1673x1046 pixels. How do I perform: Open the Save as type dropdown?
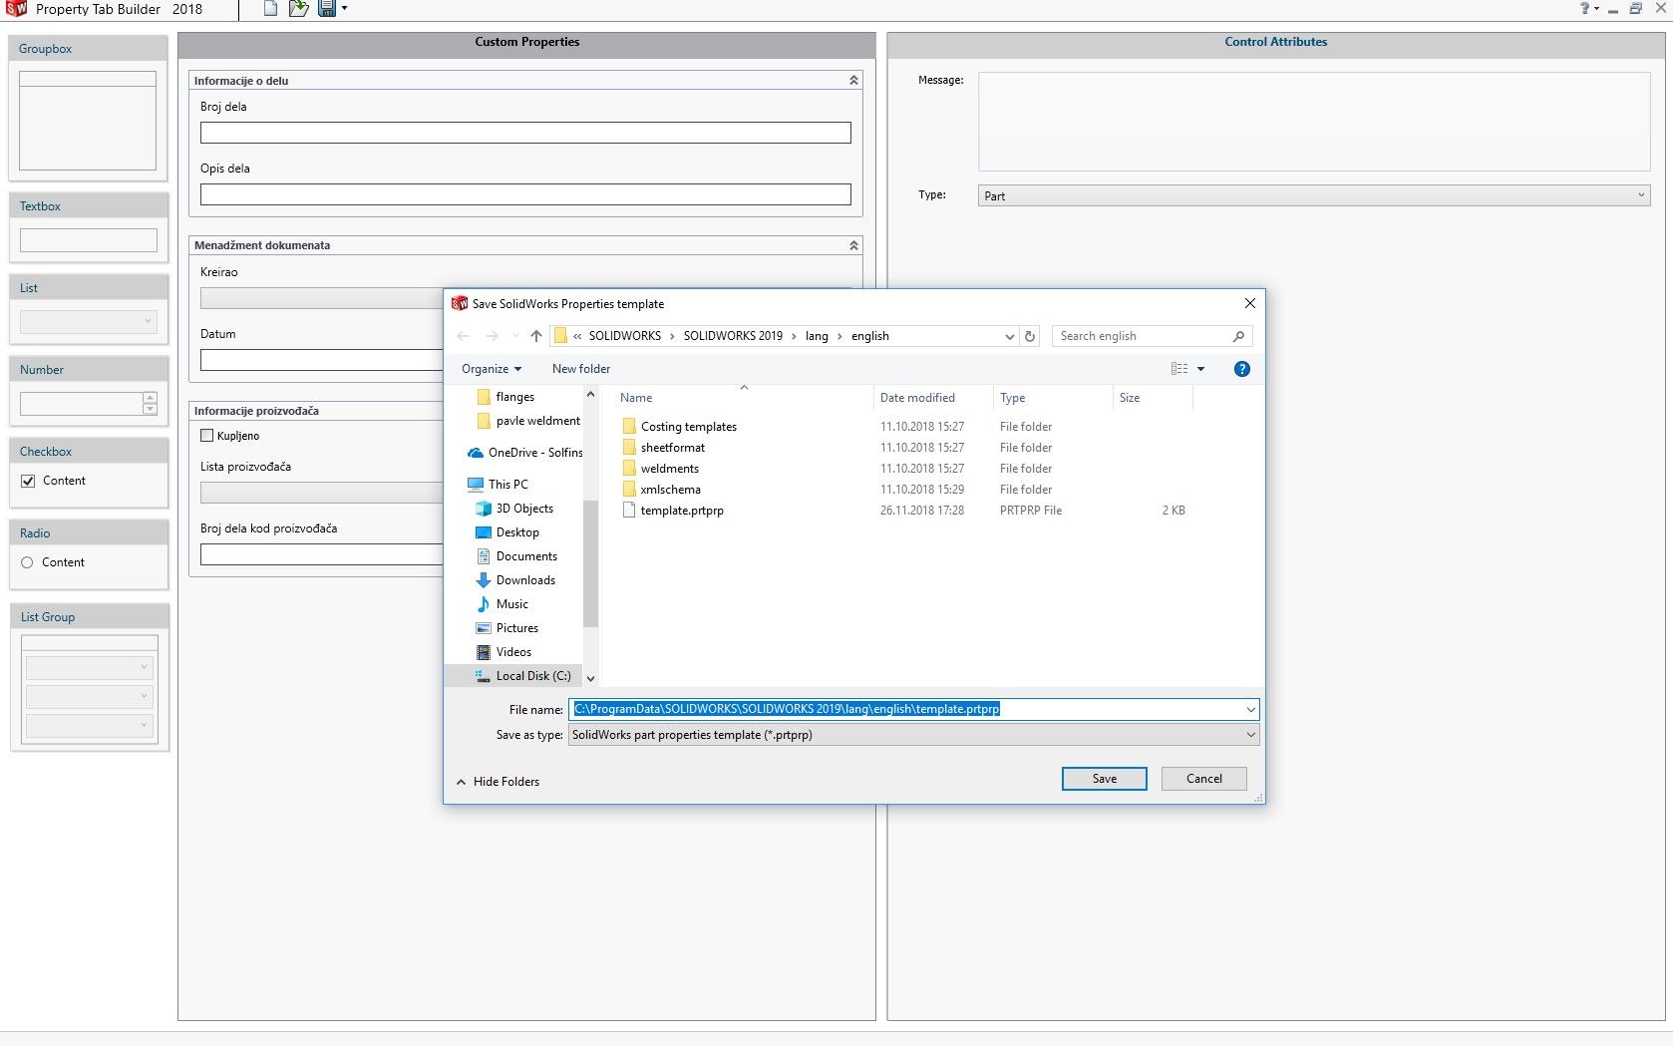pyautogui.click(x=1250, y=735)
